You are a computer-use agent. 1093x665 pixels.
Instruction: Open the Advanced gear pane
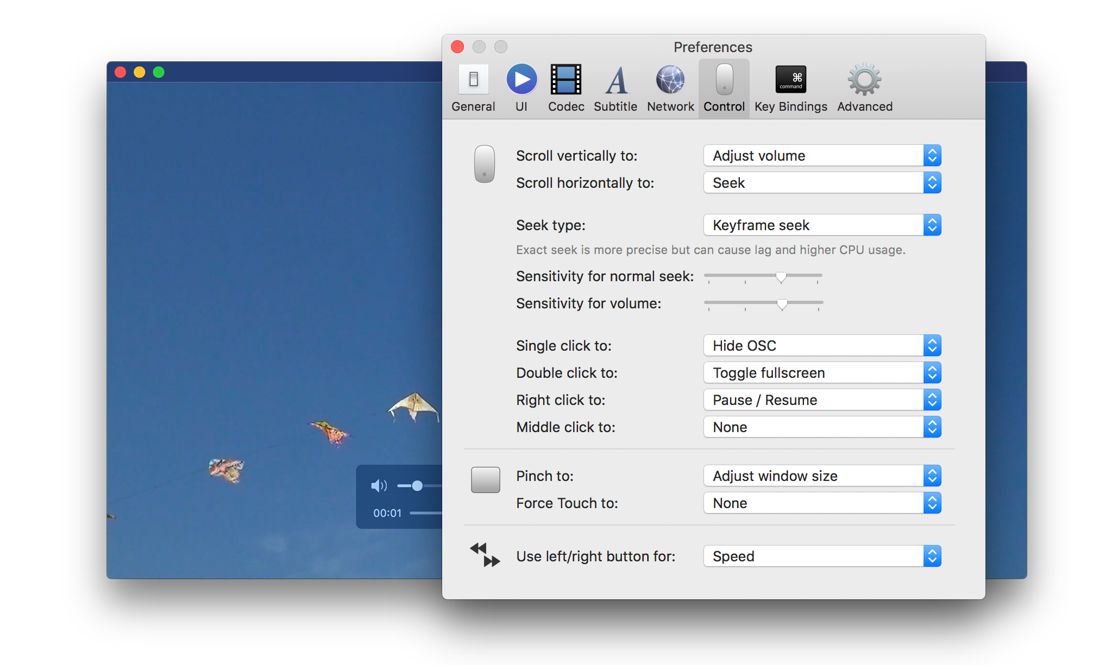[x=864, y=88]
